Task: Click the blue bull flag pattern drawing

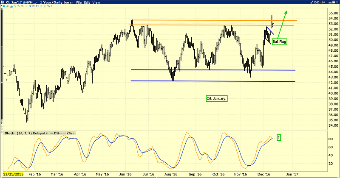Action: pyautogui.click(x=269, y=36)
